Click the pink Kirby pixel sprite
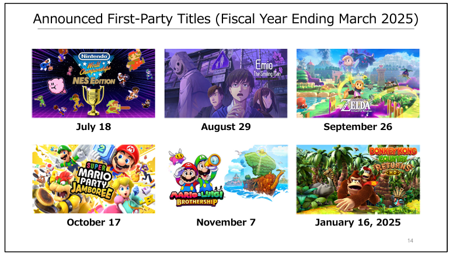Image resolution: width=453 pixels, height=260 pixels. (x=56, y=85)
